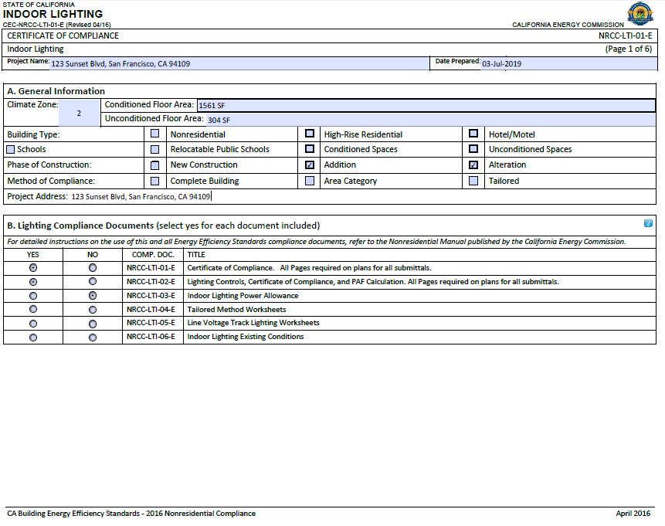Enable the High-Rise Residential checkbox
Image resolution: width=665 pixels, height=526 pixels.
pyautogui.click(x=310, y=134)
